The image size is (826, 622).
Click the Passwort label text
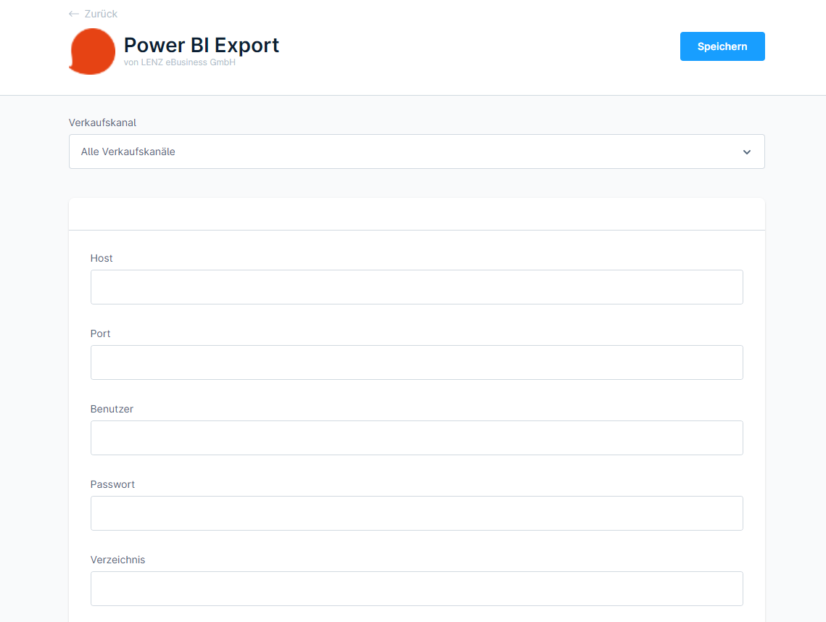pos(112,484)
